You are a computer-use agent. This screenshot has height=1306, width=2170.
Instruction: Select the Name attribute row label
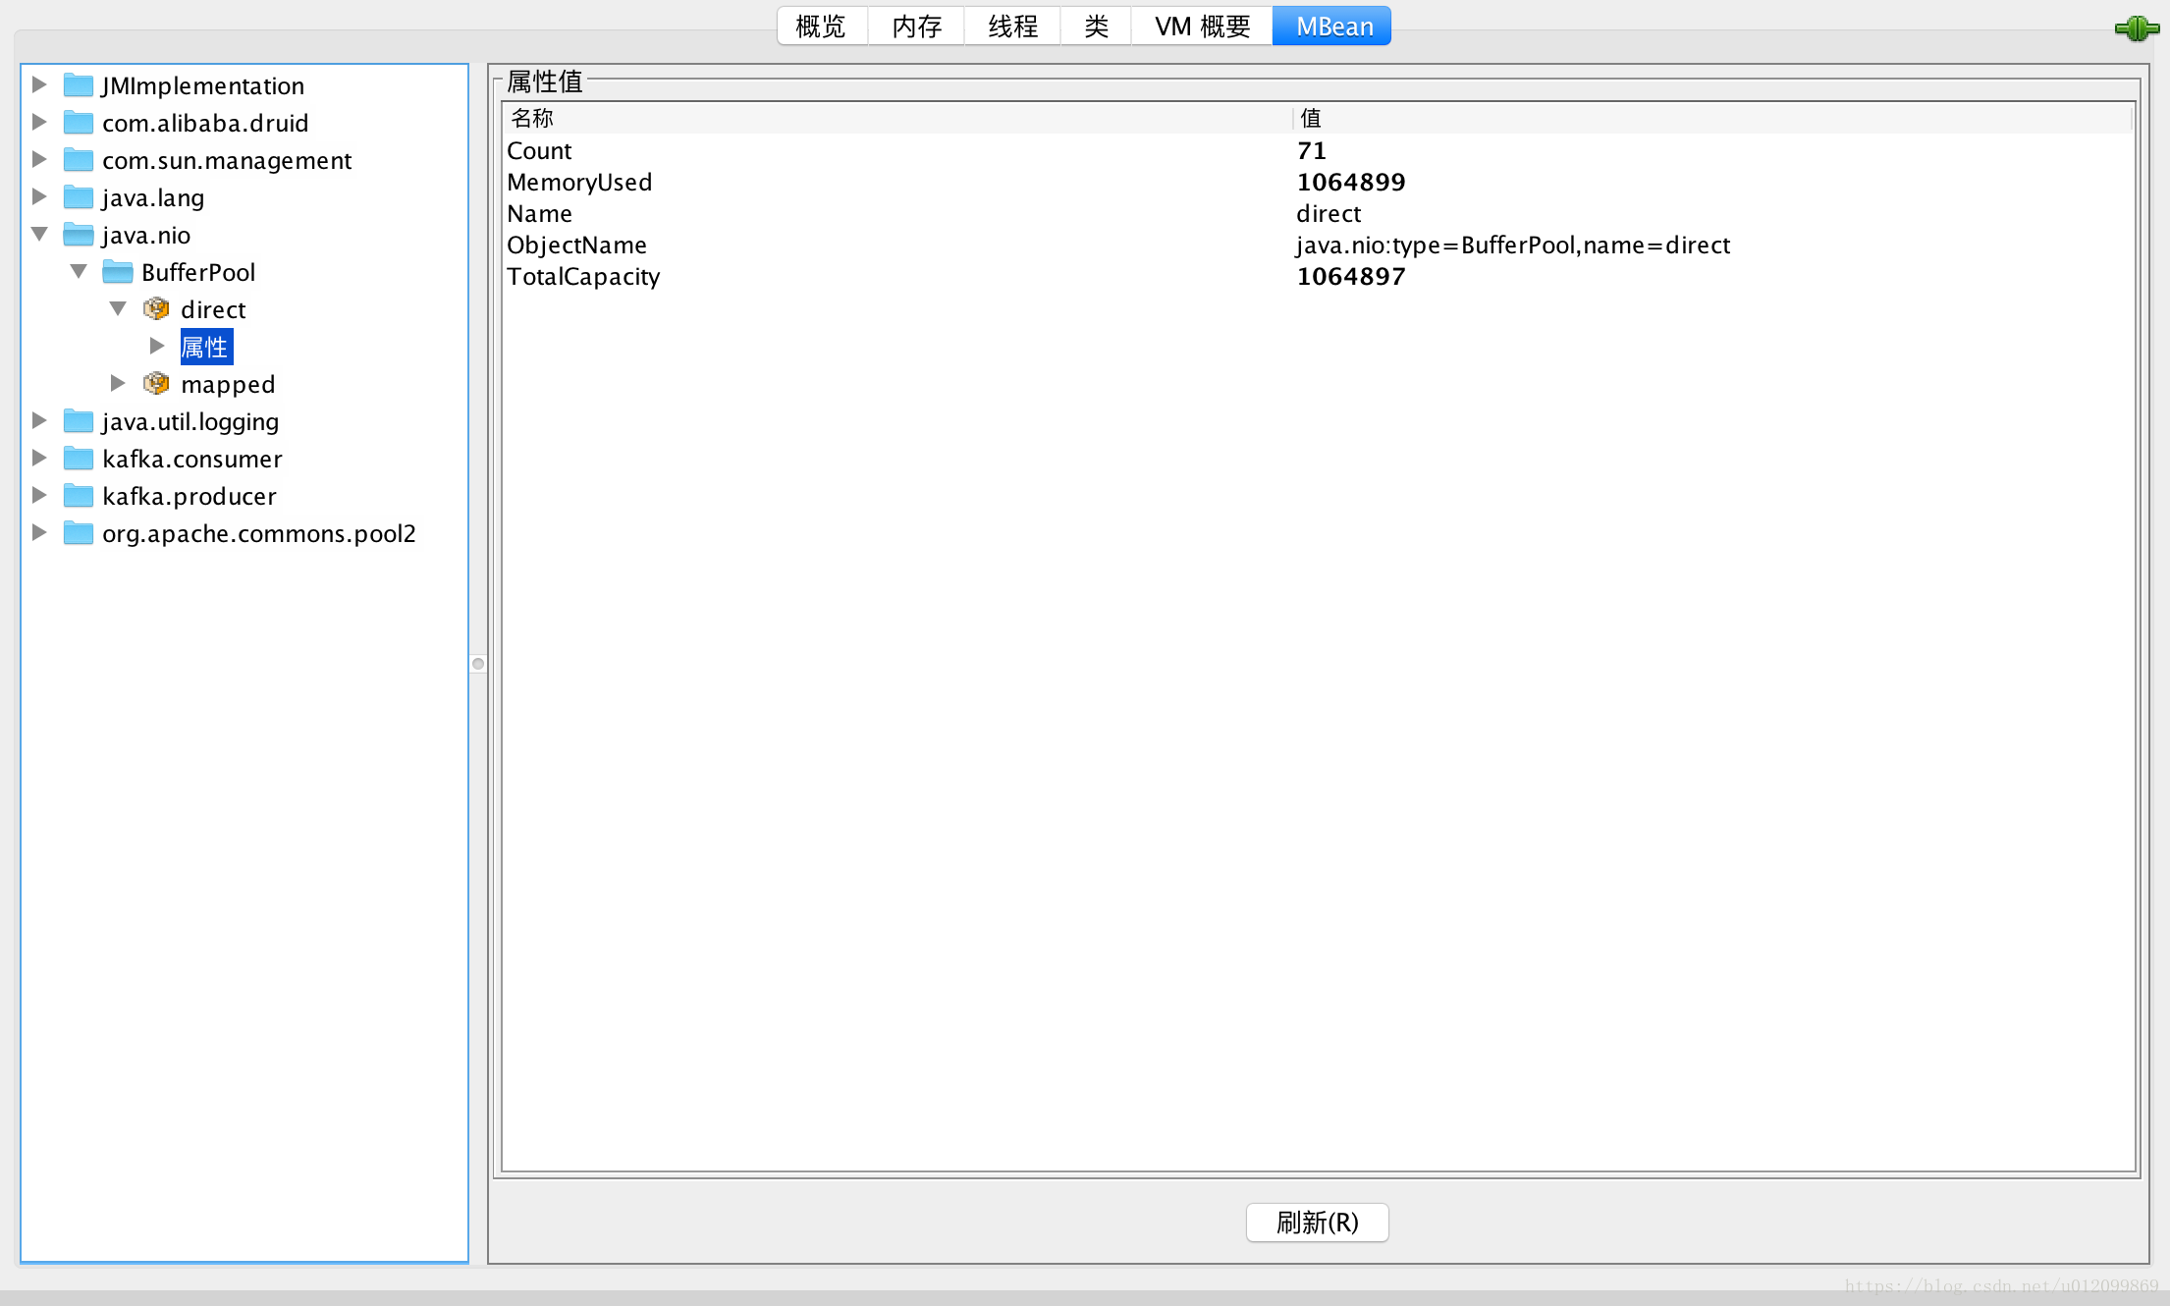pos(539,213)
